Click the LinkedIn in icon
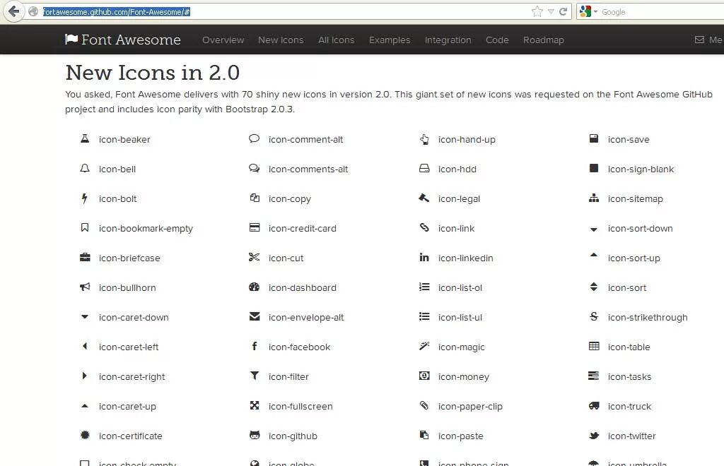 [x=424, y=257]
